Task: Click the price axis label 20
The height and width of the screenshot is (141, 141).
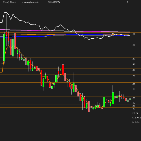Action: coord(134,106)
